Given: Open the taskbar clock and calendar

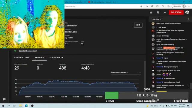Looking at the screenshot, I should 182,106.
